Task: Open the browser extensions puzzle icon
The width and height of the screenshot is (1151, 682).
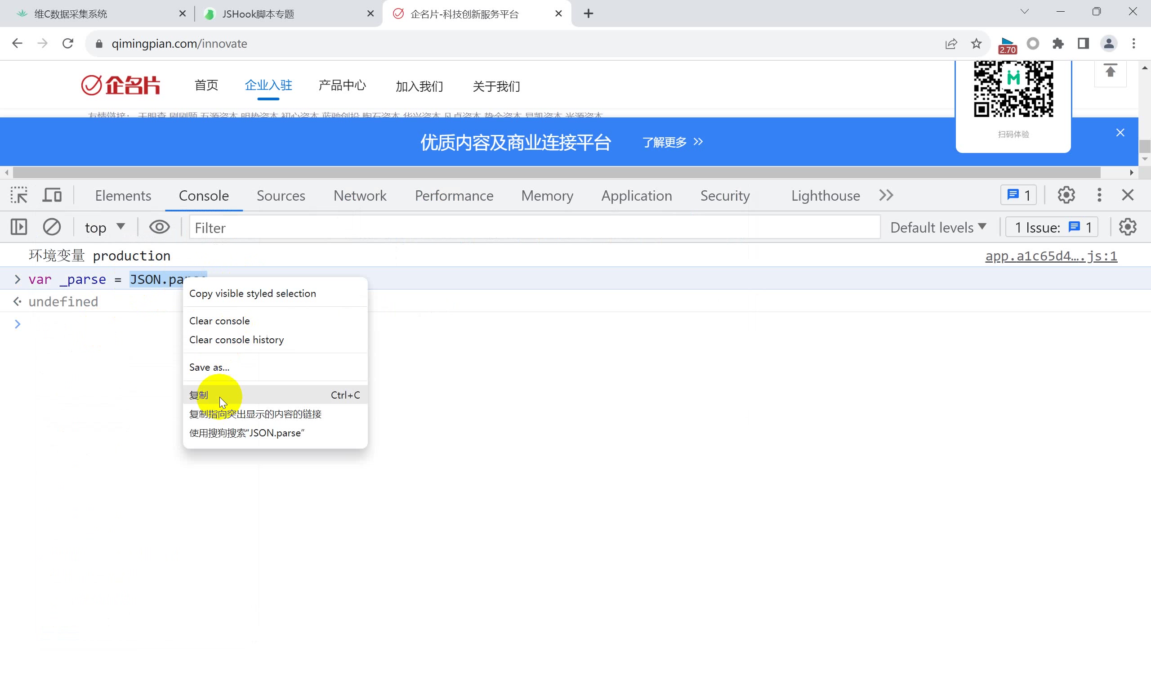Action: tap(1058, 43)
